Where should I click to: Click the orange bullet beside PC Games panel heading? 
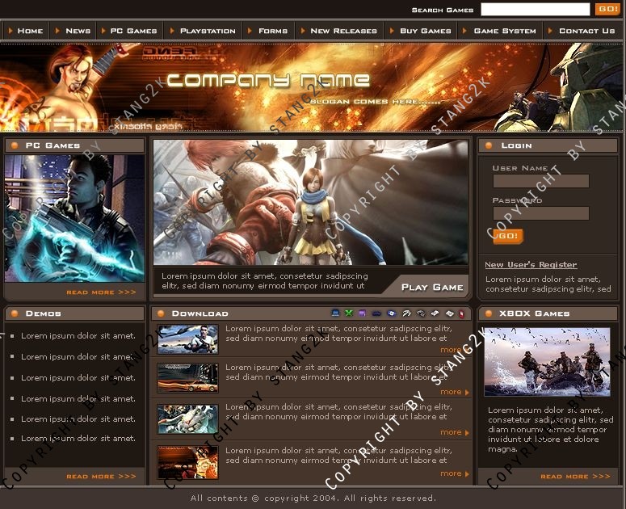pyautogui.click(x=15, y=145)
